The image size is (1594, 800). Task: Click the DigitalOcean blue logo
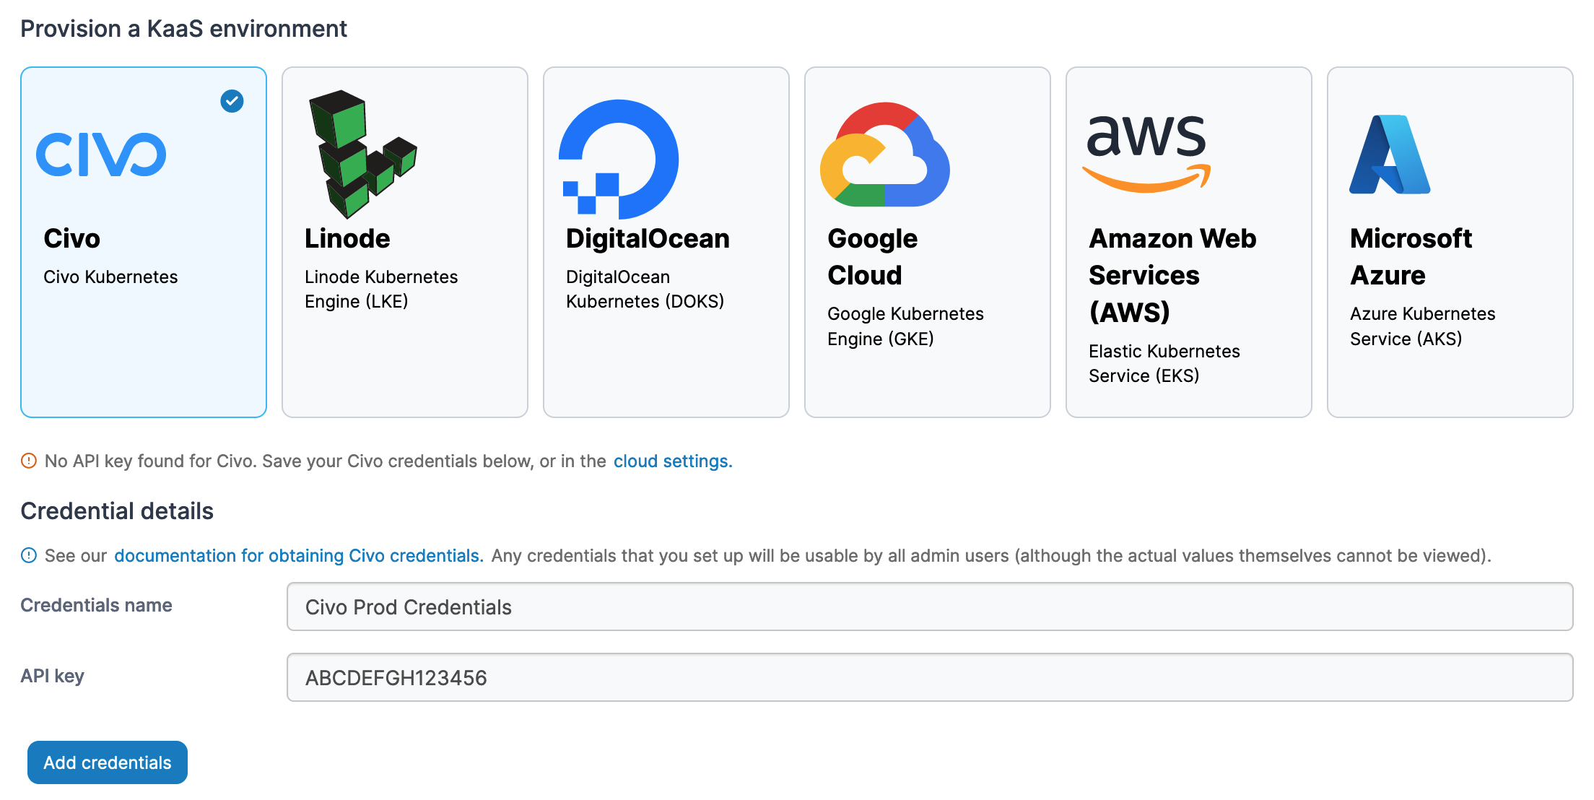[619, 159]
